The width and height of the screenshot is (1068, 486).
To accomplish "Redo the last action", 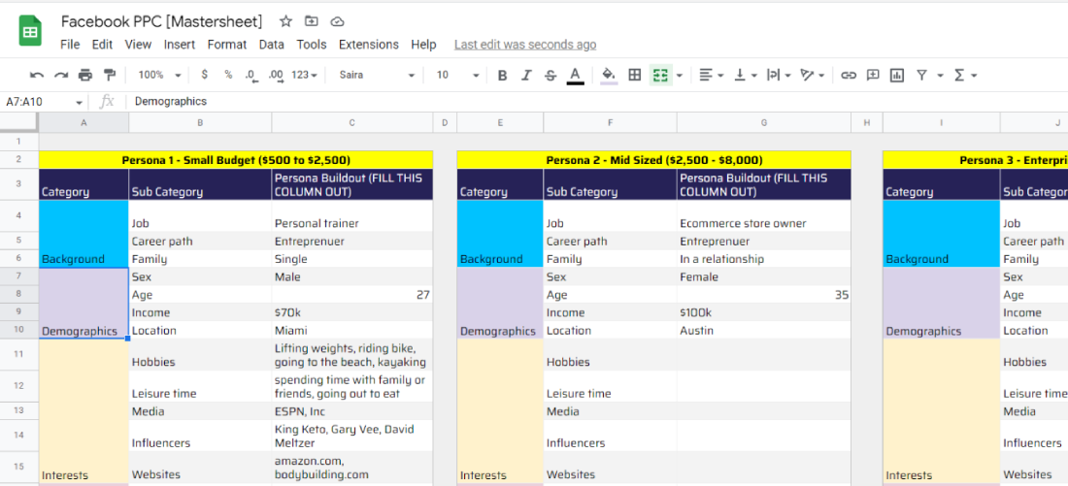I will (x=61, y=75).
